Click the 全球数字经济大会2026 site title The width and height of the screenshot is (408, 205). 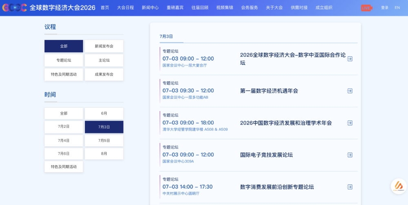coord(62,8)
